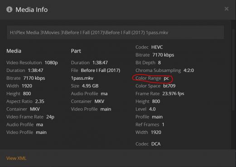Click the dialog's vertical scrollbar
The image size is (236, 167).
(x=234, y=69)
